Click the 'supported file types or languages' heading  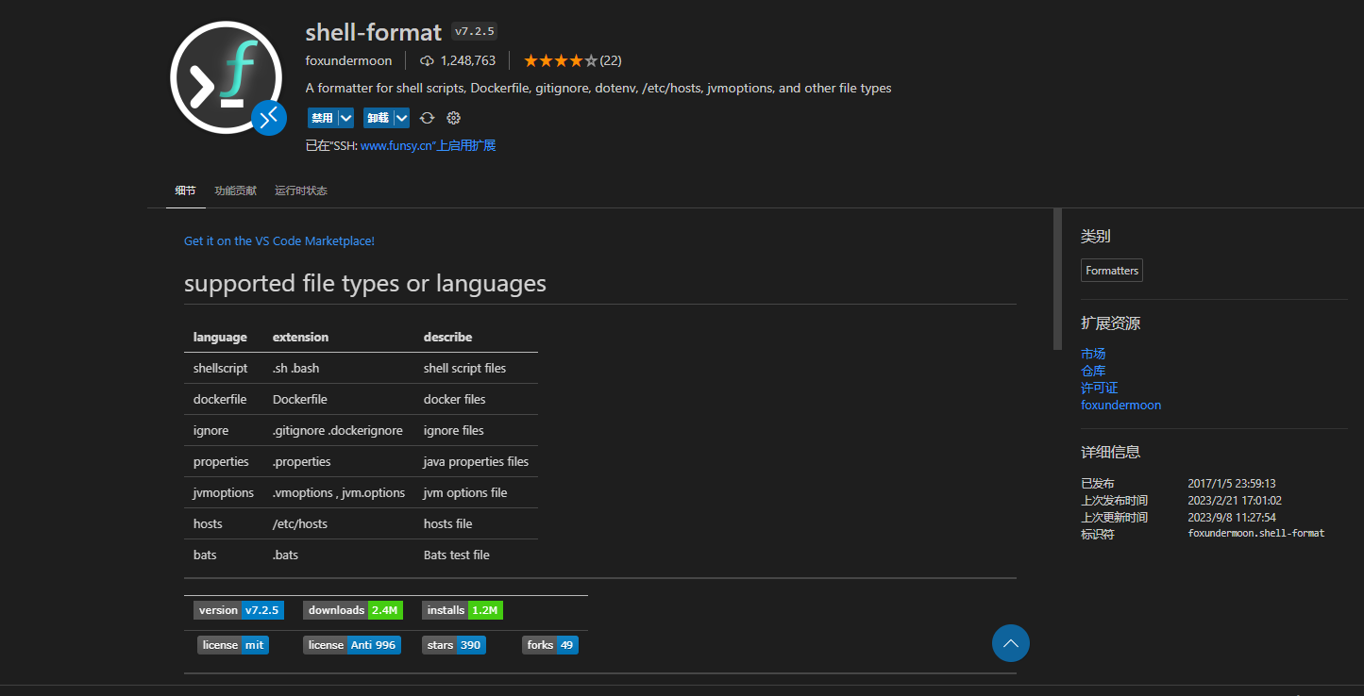pos(365,283)
